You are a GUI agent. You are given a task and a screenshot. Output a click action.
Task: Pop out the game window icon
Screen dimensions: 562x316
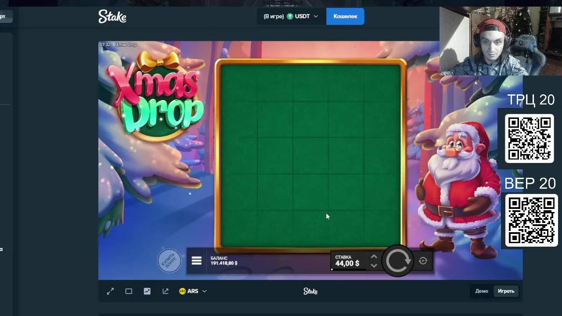[166, 291]
